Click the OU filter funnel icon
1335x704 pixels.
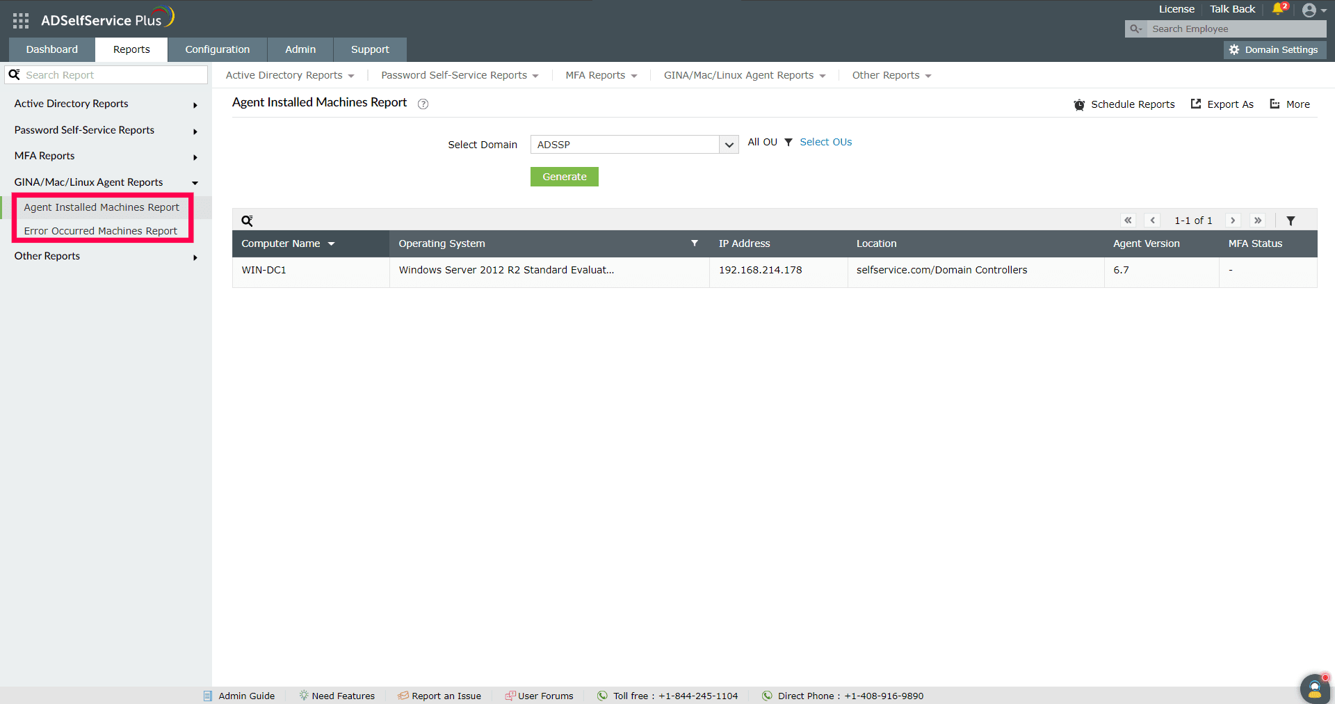pyautogui.click(x=788, y=142)
